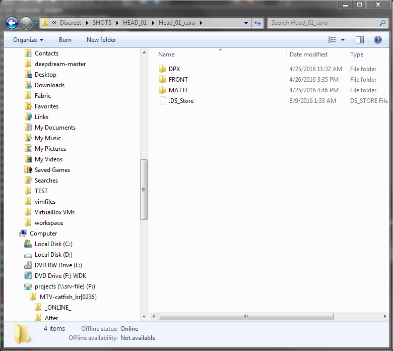This screenshot has width=393, height=351.
Task: Select the .DS_Store file
Action: coord(181,100)
